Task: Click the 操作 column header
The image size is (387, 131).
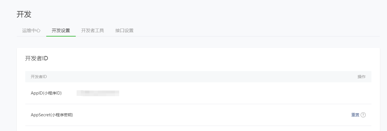Action: tap(361, 77)
